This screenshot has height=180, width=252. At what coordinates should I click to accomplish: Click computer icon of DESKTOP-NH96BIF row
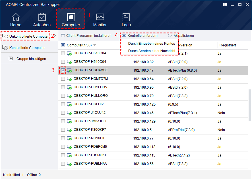tap(69, 138)
